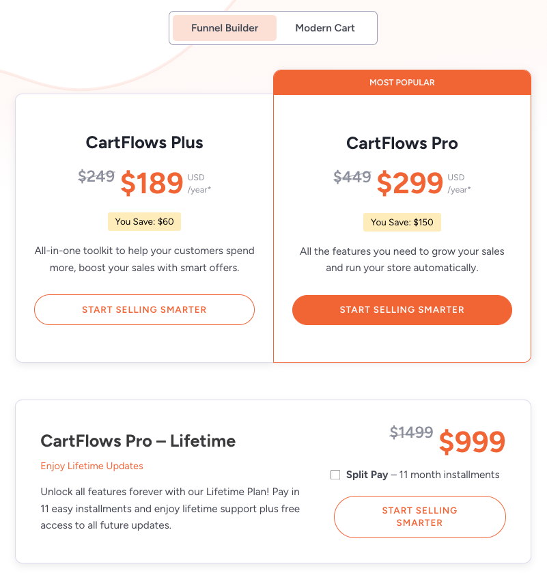This screenshot has width=547, height=573.
Task: Click the crossed-out $449 price
Action: point(352,177)
